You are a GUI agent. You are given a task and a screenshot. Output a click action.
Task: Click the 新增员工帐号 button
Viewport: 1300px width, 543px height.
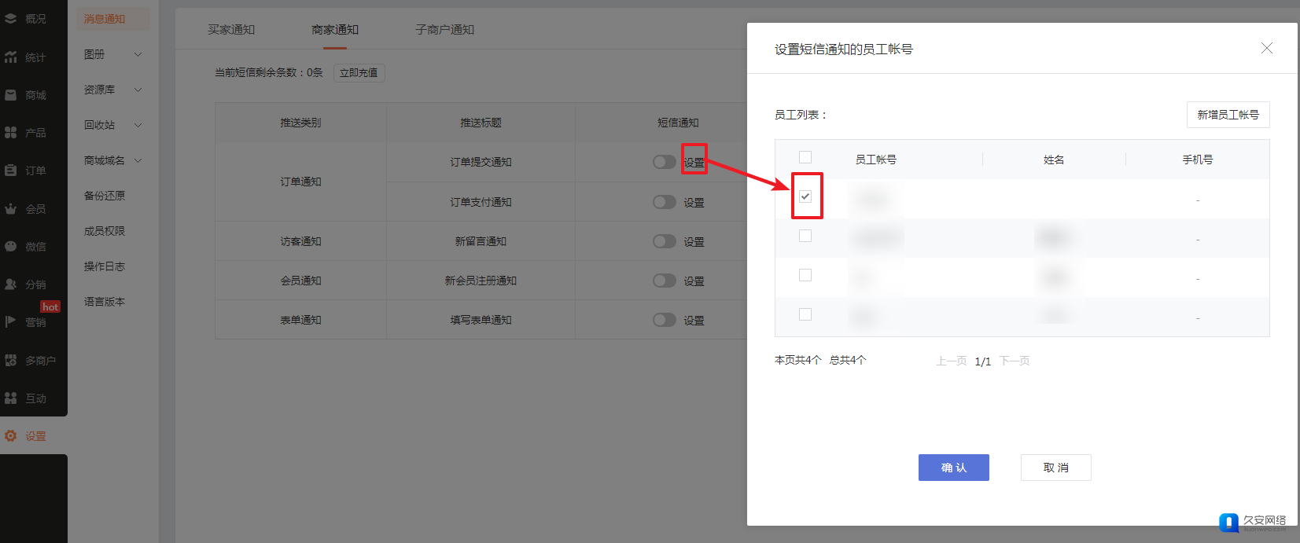[1228, 115]
